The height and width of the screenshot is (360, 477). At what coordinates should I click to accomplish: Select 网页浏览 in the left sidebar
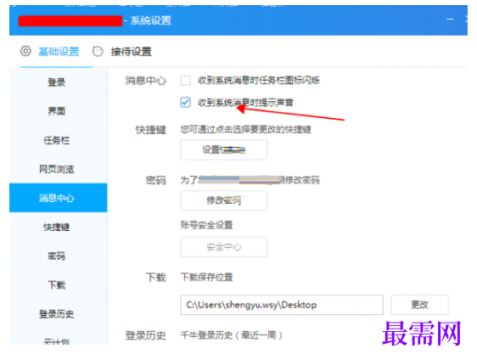pos(57,169)
